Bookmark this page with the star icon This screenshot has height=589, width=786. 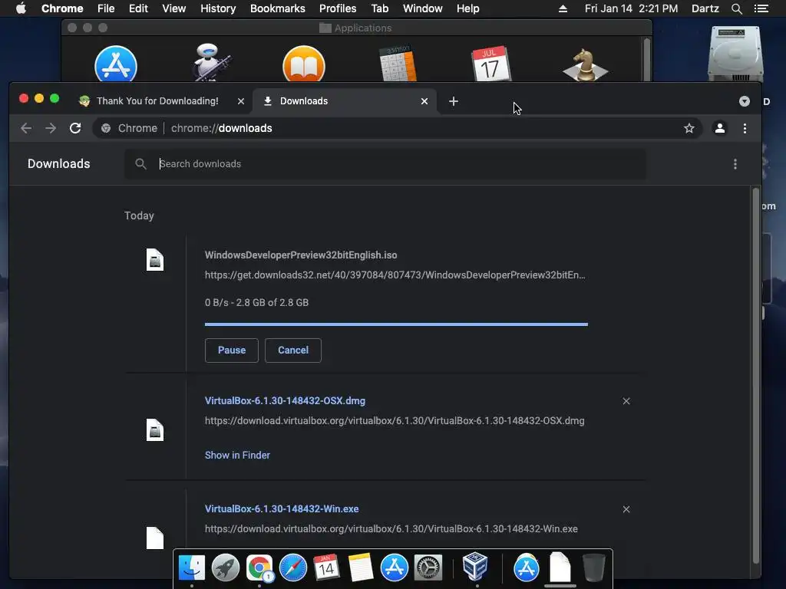689,128
